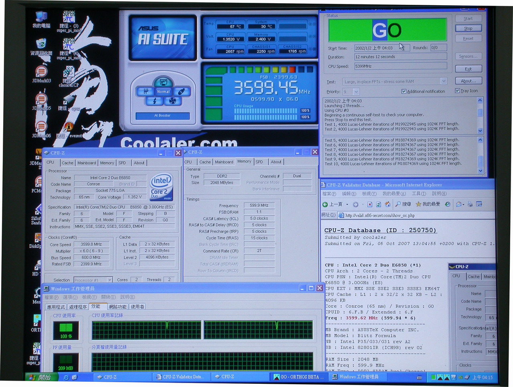Switch to the Cache tab in the CPU-Z CPU window
The height and width of the screenshot is (387, 513).
(67, 163)
